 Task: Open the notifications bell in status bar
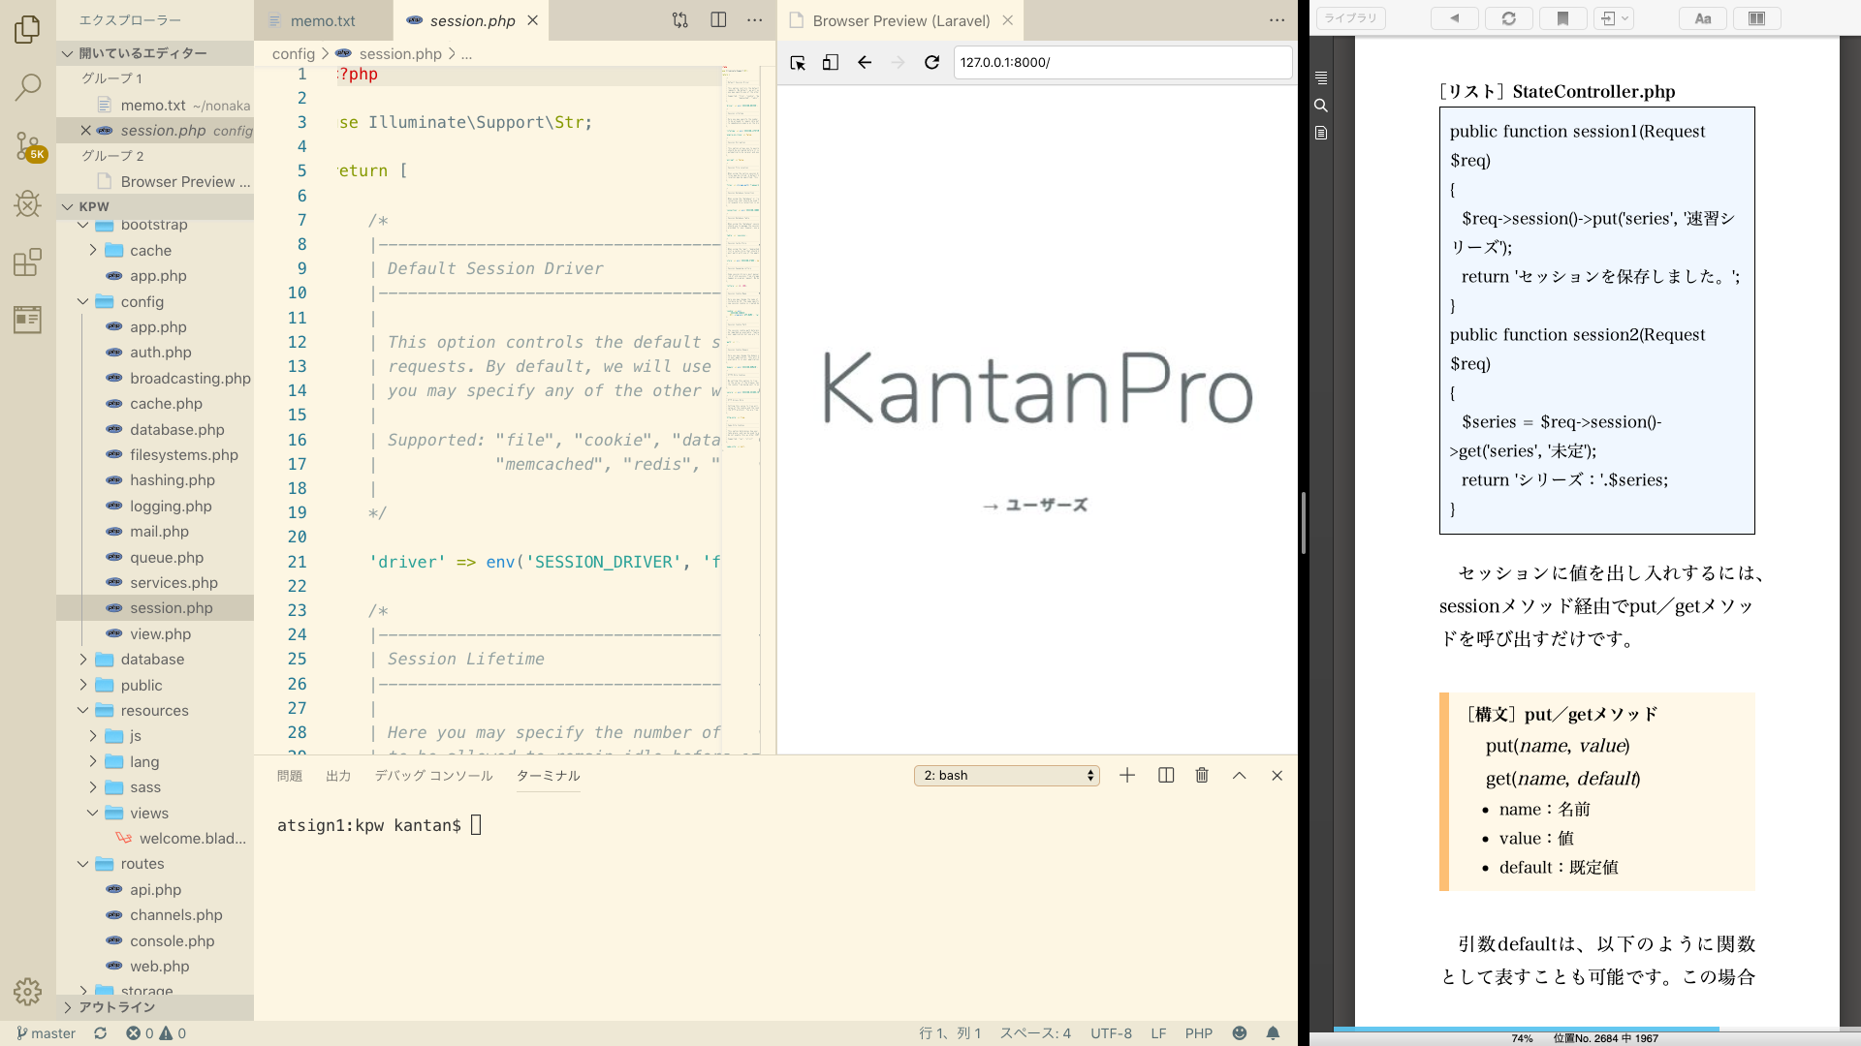(1273, 1033)
